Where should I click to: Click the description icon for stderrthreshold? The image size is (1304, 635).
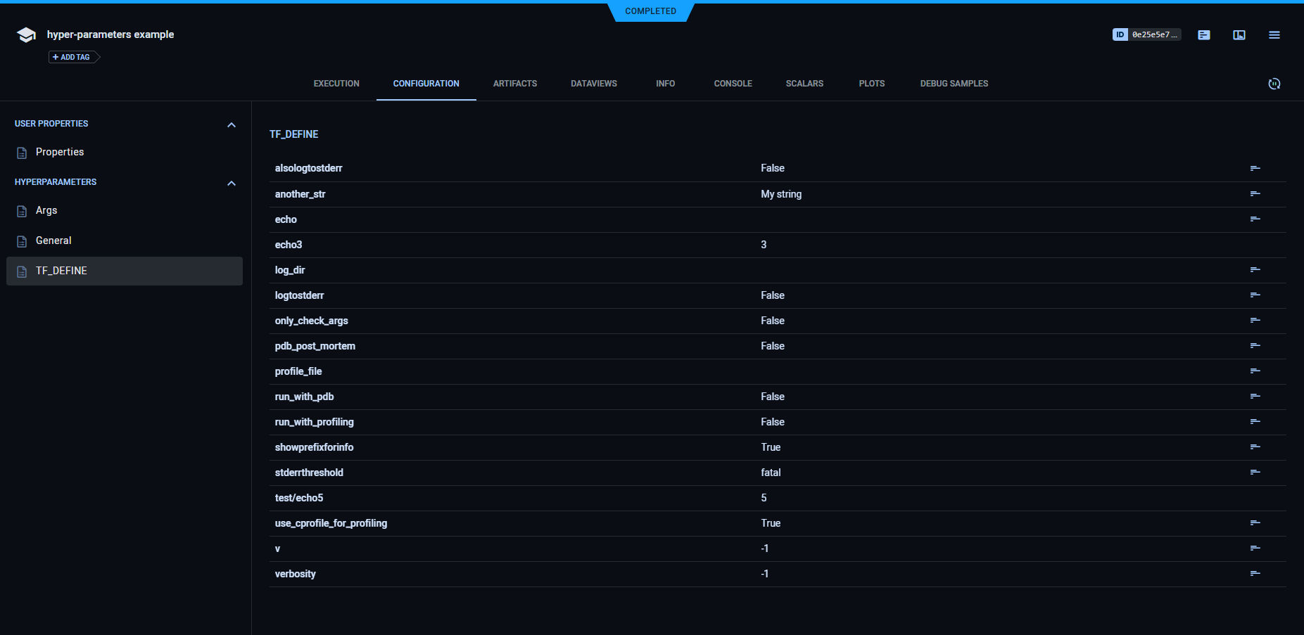click(x=1255, y=473)
